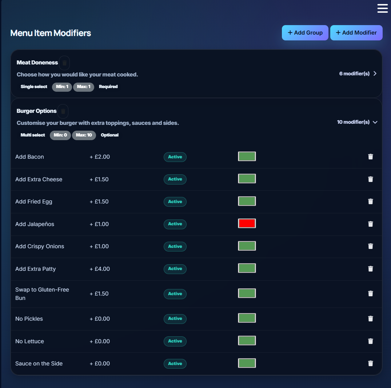Open the color swatch for Add Crispy Onions
The width and height of the screenshot is (391, 388).
point(247,246)
